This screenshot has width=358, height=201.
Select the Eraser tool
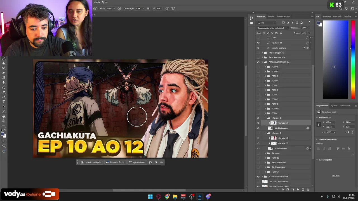(x=4, y=73)
